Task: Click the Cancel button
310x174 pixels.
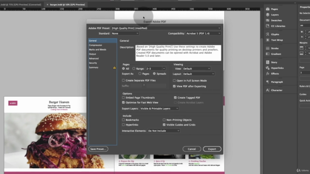Action: pos(192,149)
